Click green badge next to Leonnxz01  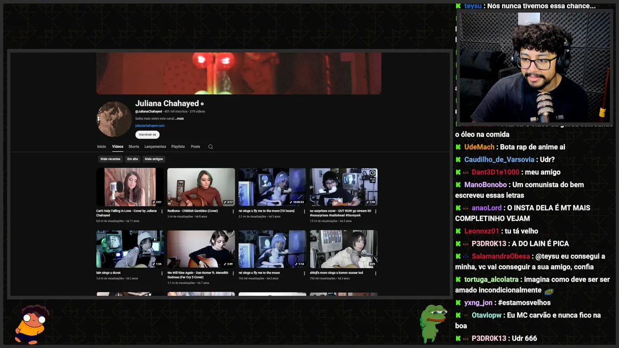click(x=458, y=231)
